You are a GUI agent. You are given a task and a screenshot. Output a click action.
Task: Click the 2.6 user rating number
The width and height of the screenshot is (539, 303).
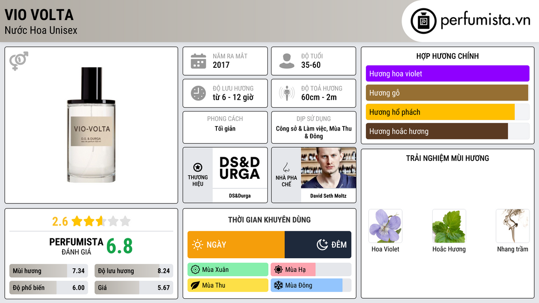(x=60, y=221)
